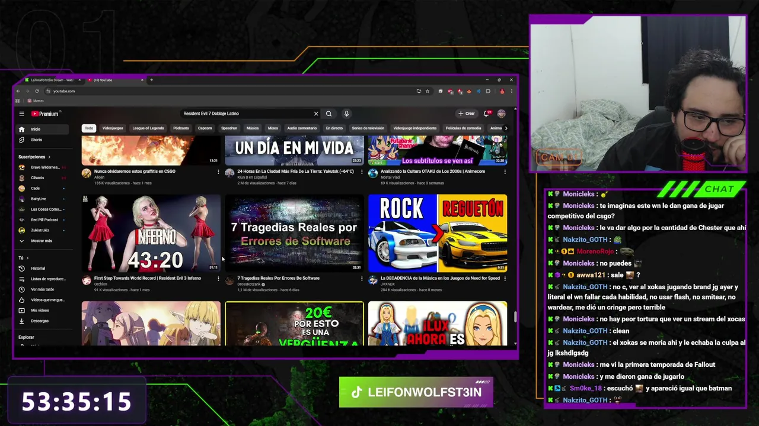
Task: Open the YouTube hamburger guide menu
Action: click(21, 114)
